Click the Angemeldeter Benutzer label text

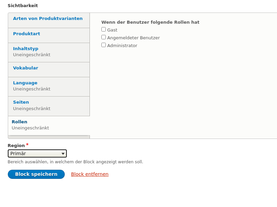(133, 38)
